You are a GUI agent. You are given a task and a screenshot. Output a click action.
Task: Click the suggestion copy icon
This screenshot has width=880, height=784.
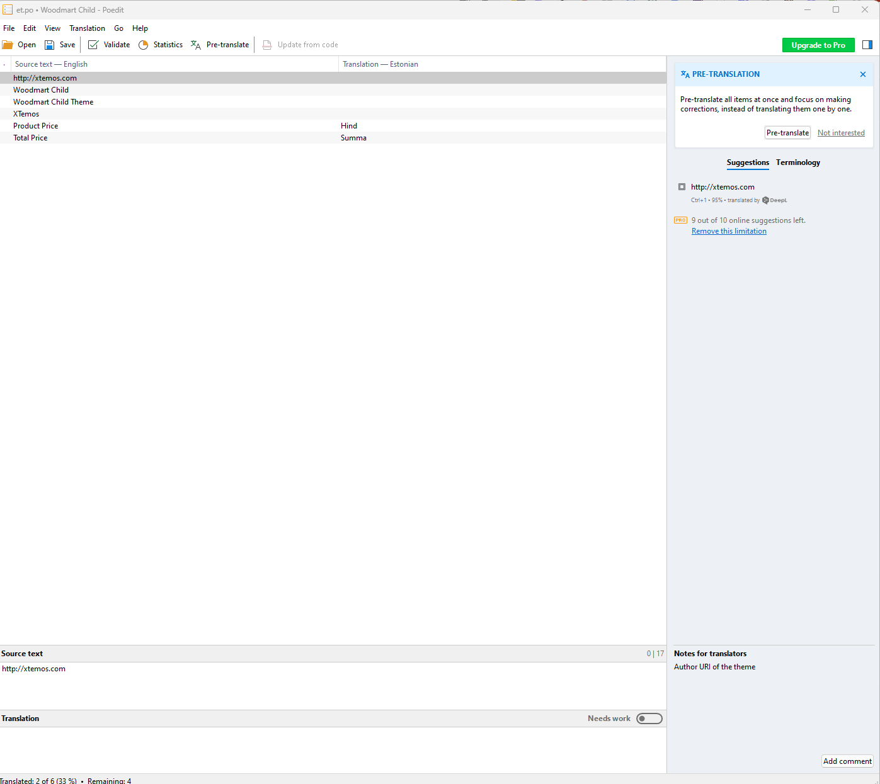(x=682, y=187)
